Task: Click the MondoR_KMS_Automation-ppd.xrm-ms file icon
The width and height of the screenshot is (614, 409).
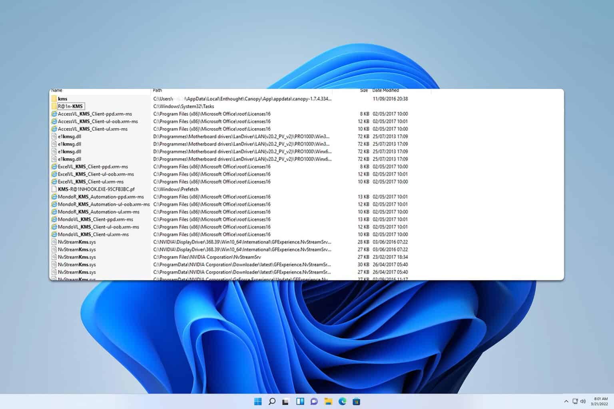Action: (54, 197)
